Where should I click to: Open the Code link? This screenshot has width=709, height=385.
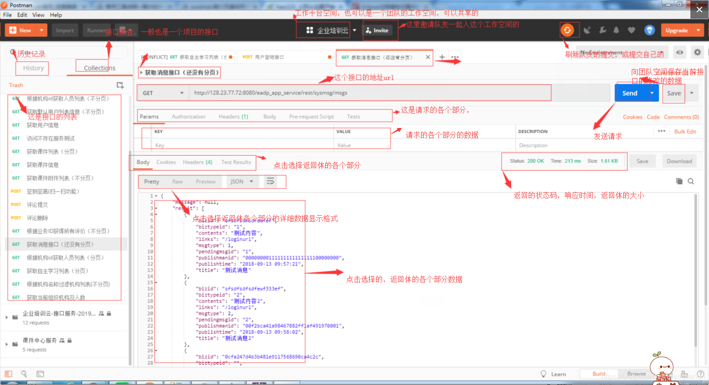point(653,117)
